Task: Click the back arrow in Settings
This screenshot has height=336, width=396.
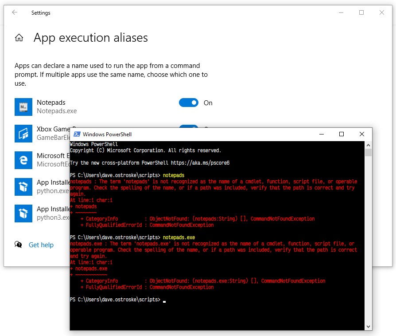Action: pyautogui.click(x=15, y=13)
